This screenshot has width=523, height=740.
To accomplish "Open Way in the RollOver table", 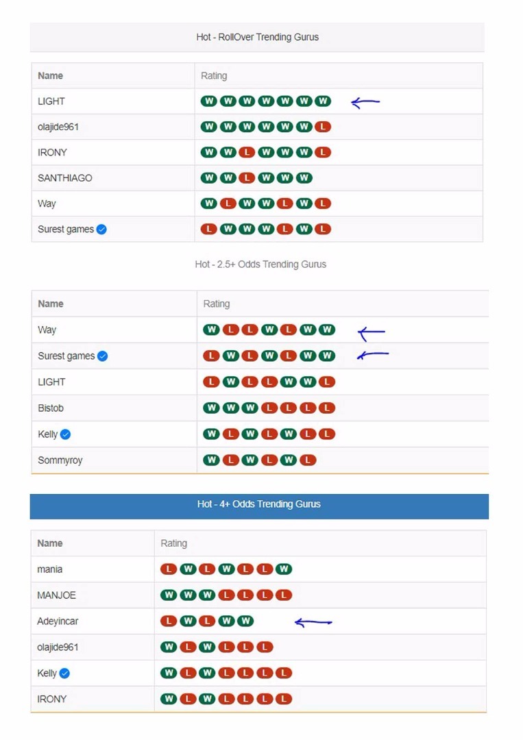I will tap(47, 204).
